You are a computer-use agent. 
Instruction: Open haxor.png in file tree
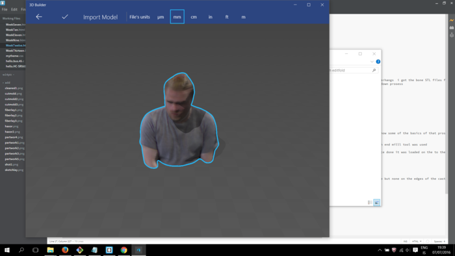[11, 127]
